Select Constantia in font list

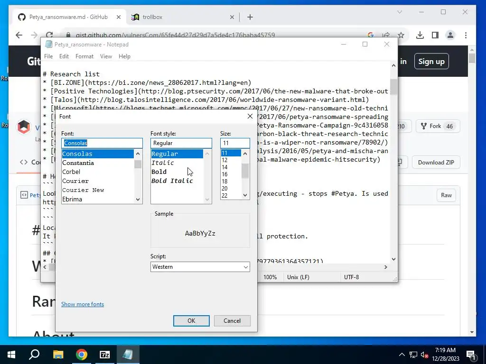98,163
